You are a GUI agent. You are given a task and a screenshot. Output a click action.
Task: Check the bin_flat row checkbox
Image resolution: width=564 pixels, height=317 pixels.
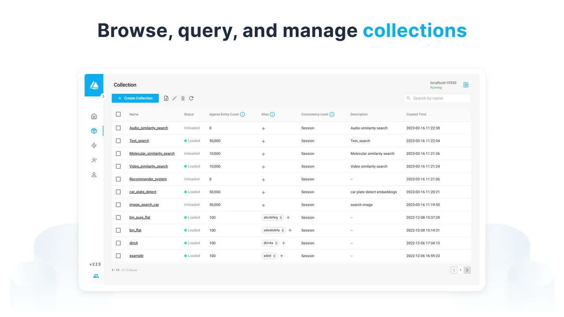[x=118, y=230]
